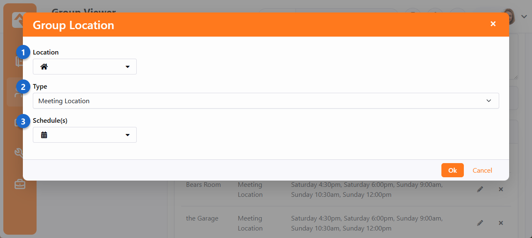This screenshot has width=532, height=238.
Task: Open the user profile menu chevron
Action: click(524, 16)
